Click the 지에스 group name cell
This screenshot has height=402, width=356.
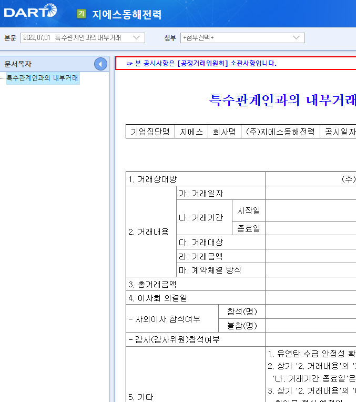(191, 132)
